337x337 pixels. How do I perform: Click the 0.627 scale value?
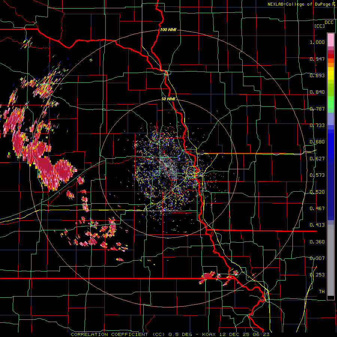pyautogui.click(x=317, y=159)
